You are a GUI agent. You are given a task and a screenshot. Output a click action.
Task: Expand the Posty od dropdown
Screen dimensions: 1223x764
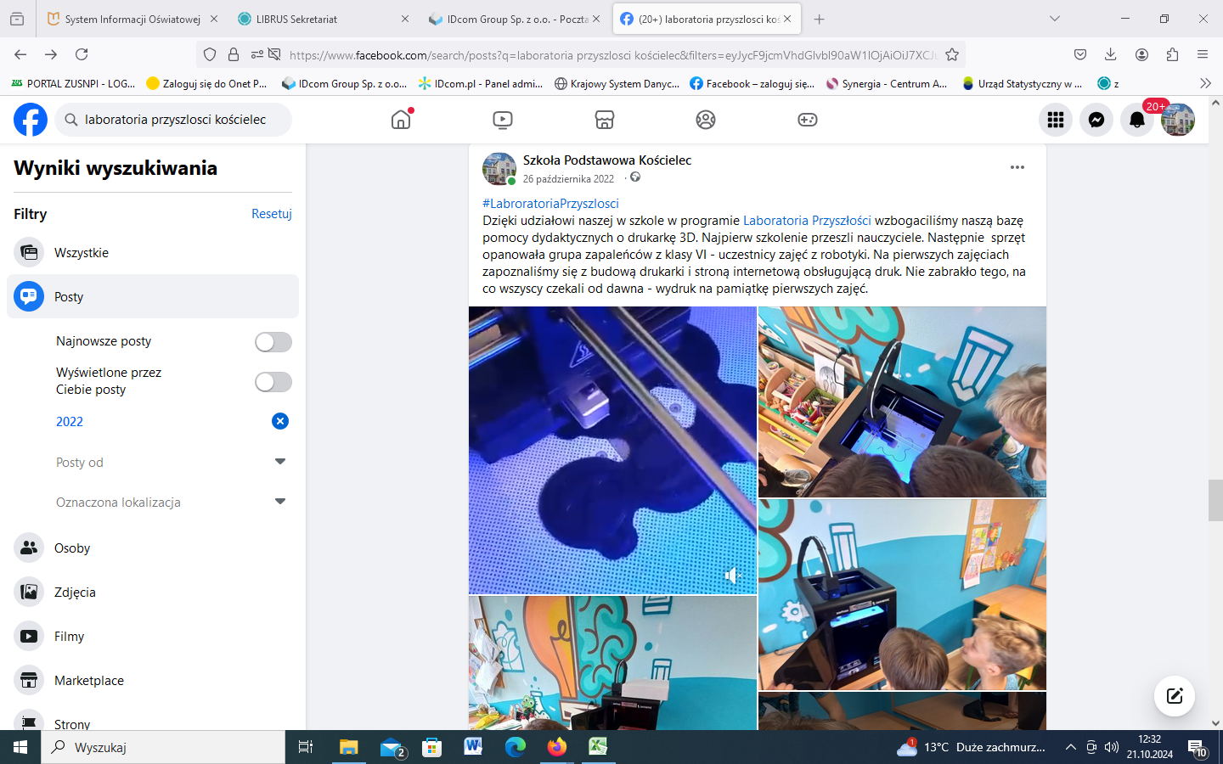tap(280, 462)
